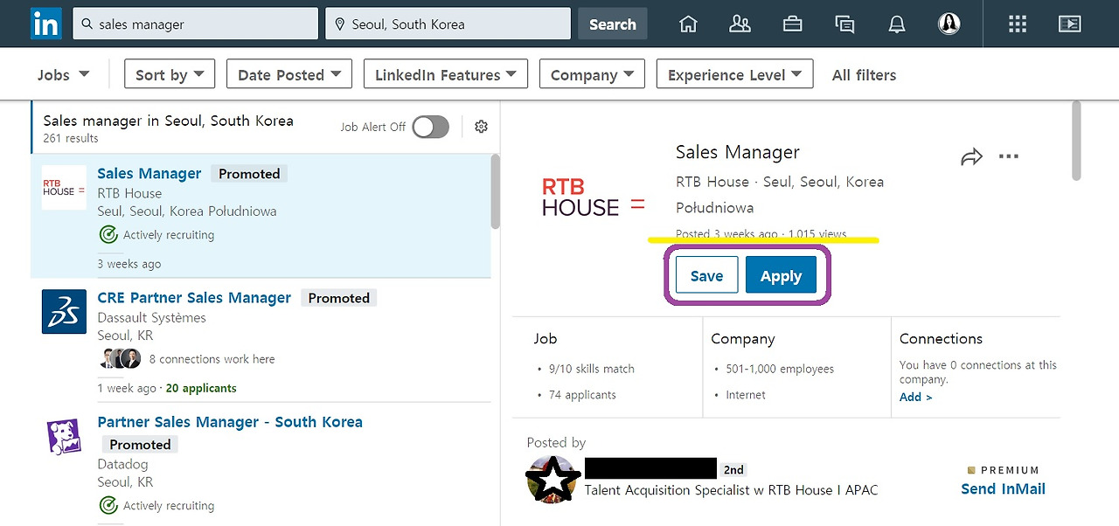Go to the Home feed icon

[688, 24]
